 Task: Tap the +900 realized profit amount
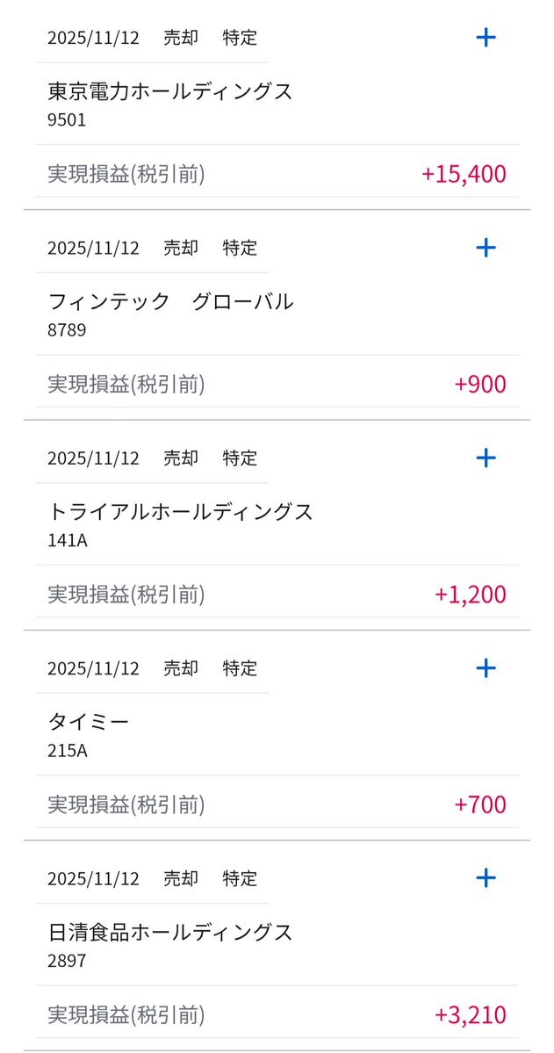click(480, 385)
